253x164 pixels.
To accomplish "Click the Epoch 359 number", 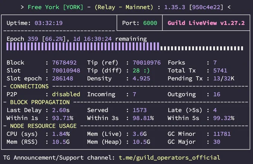I will pyautogui.click(x=33, y=39).
